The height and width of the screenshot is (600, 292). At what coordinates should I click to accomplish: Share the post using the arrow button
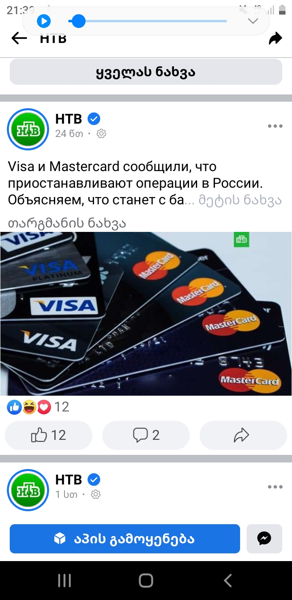[x=243, y=435]
